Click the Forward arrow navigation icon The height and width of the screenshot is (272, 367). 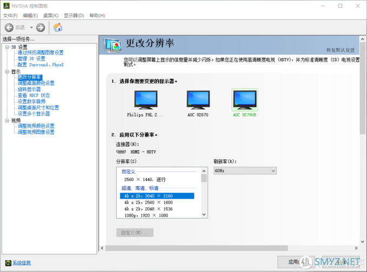pyautogui.click(x=40, y=28)
